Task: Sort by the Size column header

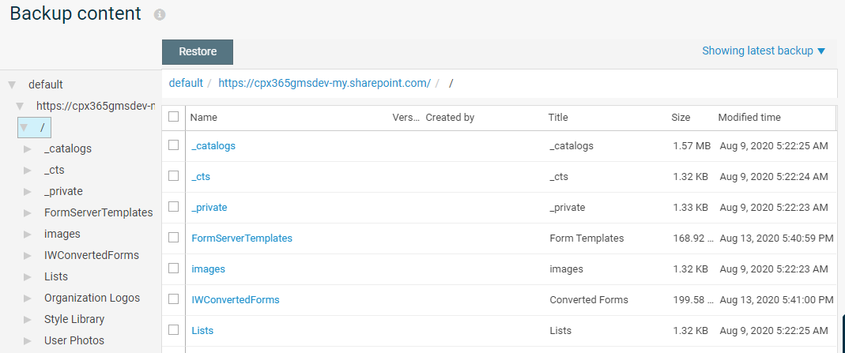Action: 681,118
